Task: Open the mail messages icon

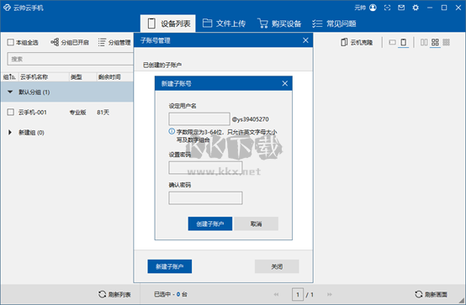Action: [401, 8]
